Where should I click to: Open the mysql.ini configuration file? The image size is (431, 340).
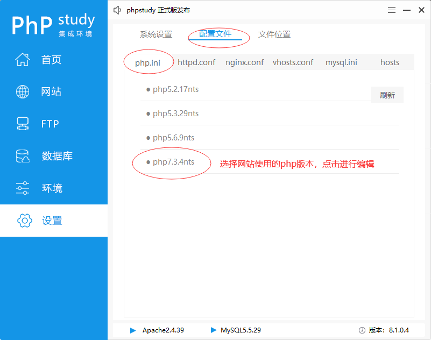point(341,62)
